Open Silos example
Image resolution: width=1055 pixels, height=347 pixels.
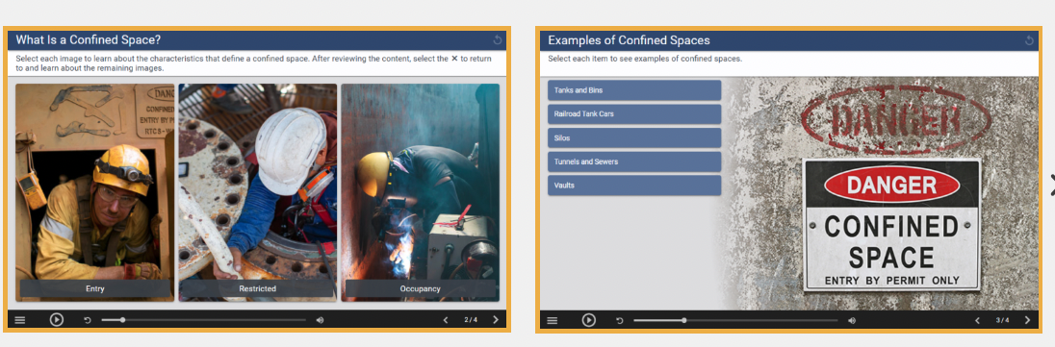pos(634,137)
